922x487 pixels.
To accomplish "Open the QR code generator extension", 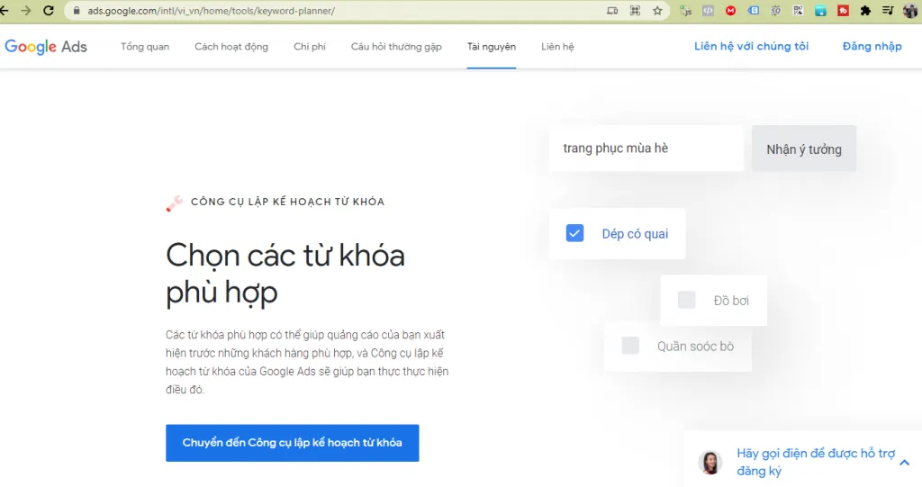I will (x=798, y=11).
